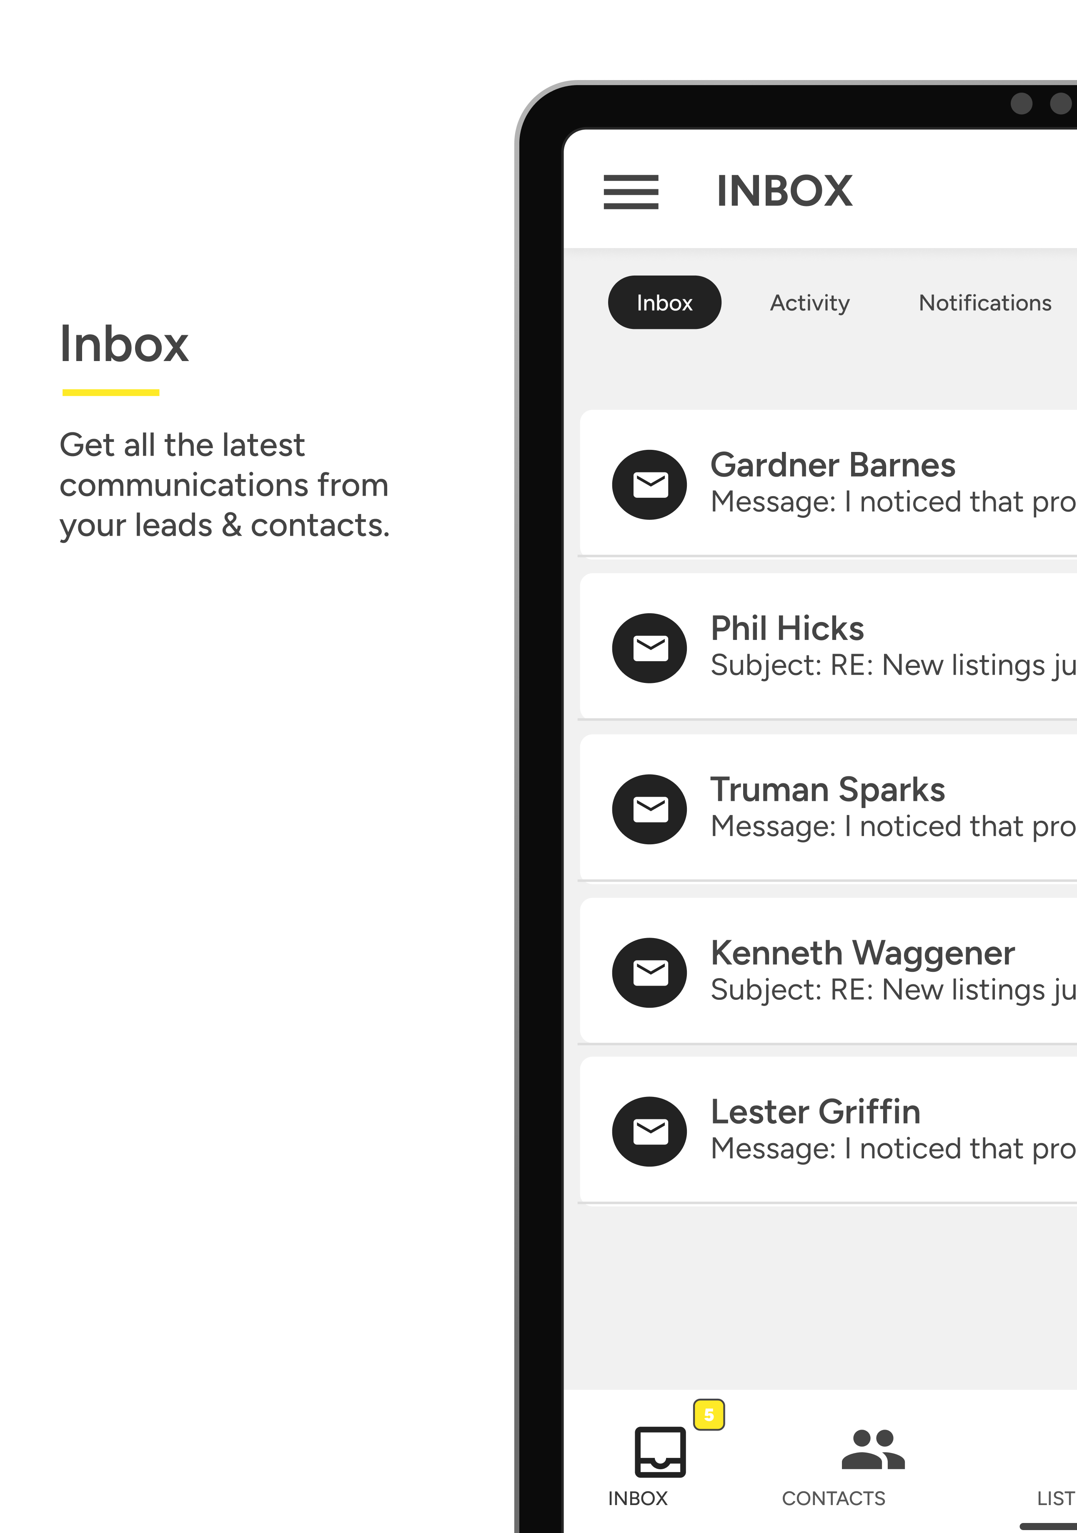Tap the yellow unread badge showing 5
The height and width of the screenshot is (1533, 1077).
coord(709,1414)
